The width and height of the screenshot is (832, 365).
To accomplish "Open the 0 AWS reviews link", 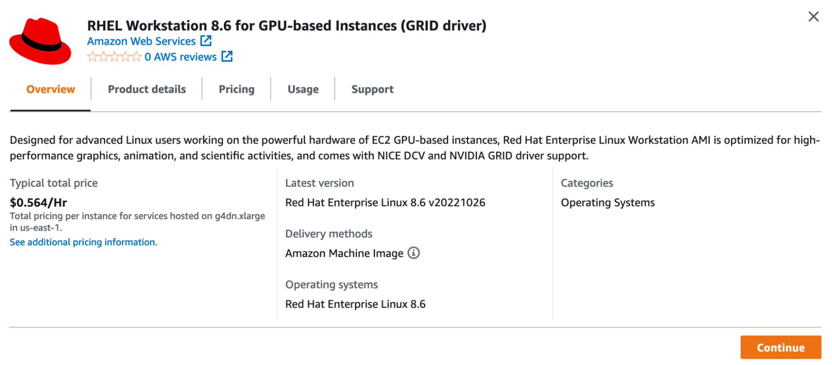I will [x=180, y=57].
